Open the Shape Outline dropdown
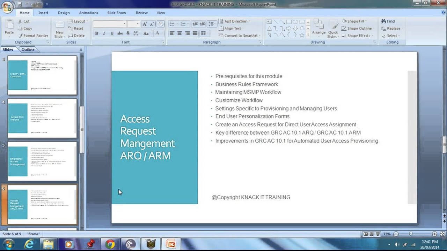 tap(358, 29)
